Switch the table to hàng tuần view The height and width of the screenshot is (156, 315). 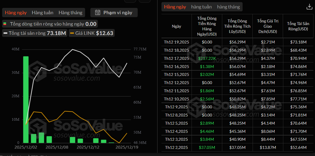tap(201, 7)
